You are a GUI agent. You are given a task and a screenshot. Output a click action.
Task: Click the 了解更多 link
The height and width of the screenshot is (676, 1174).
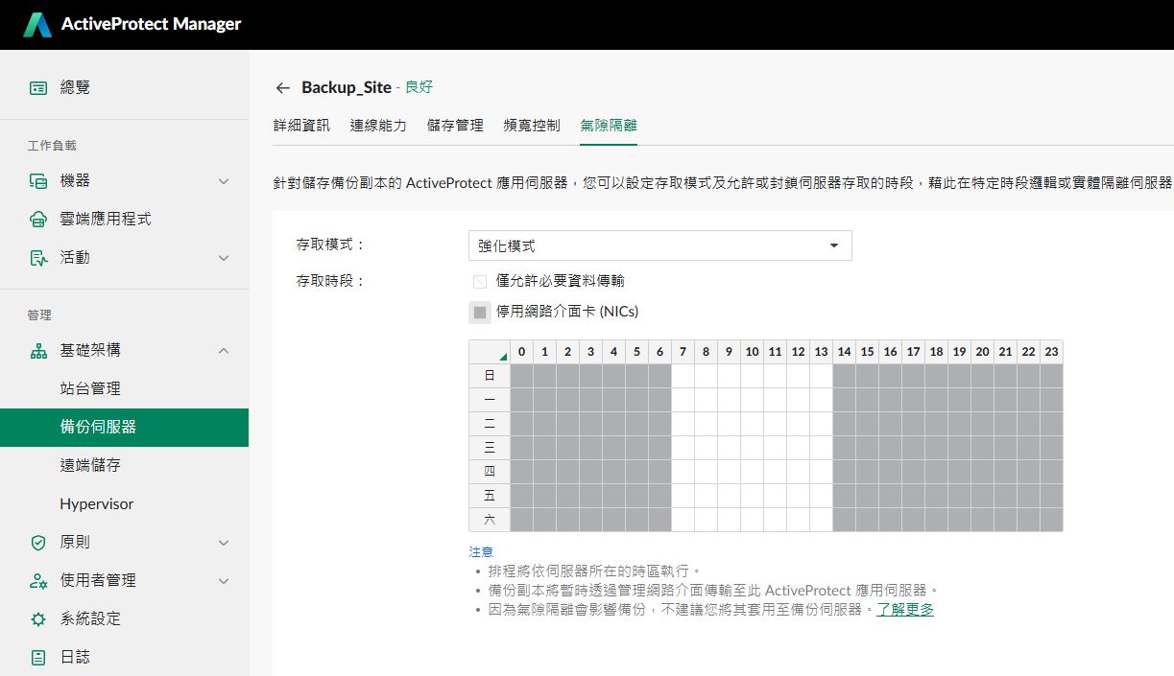coord(905,610)
